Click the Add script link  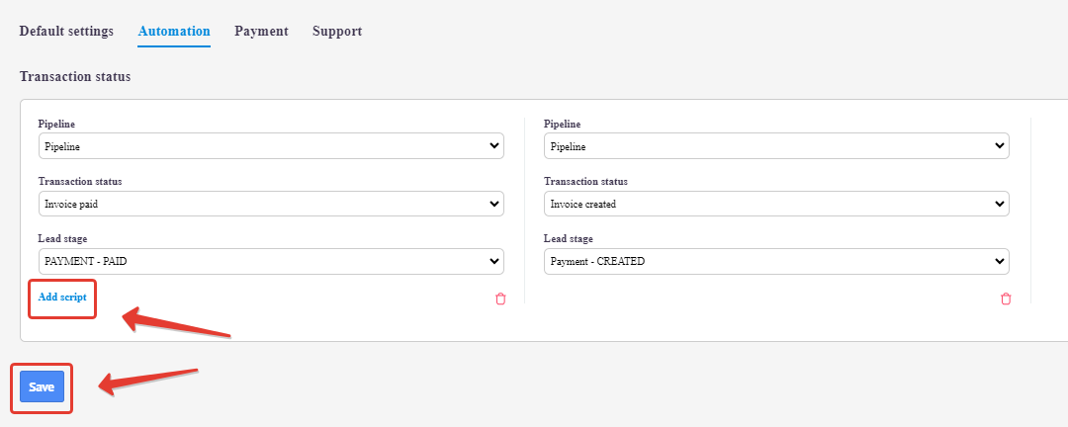click(x=62, y=298)
